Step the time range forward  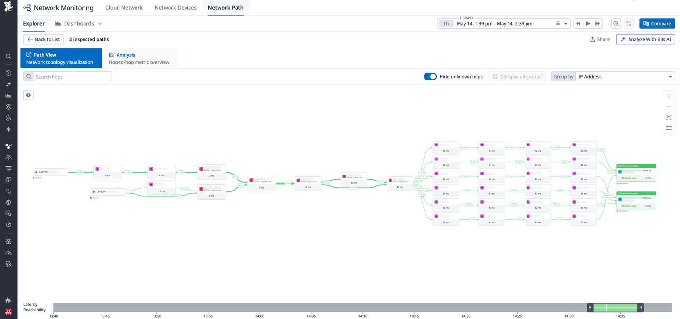click(598, 23)
